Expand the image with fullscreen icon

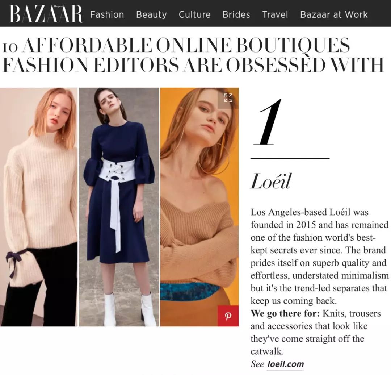[228, 98]
